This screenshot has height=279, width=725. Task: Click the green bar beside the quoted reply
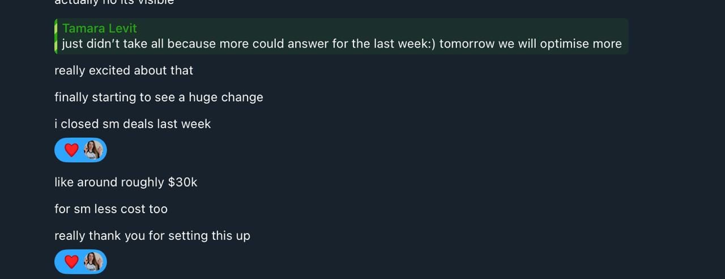[56, 36]
